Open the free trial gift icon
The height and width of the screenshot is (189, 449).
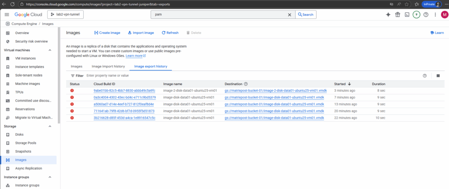[397, 14]
